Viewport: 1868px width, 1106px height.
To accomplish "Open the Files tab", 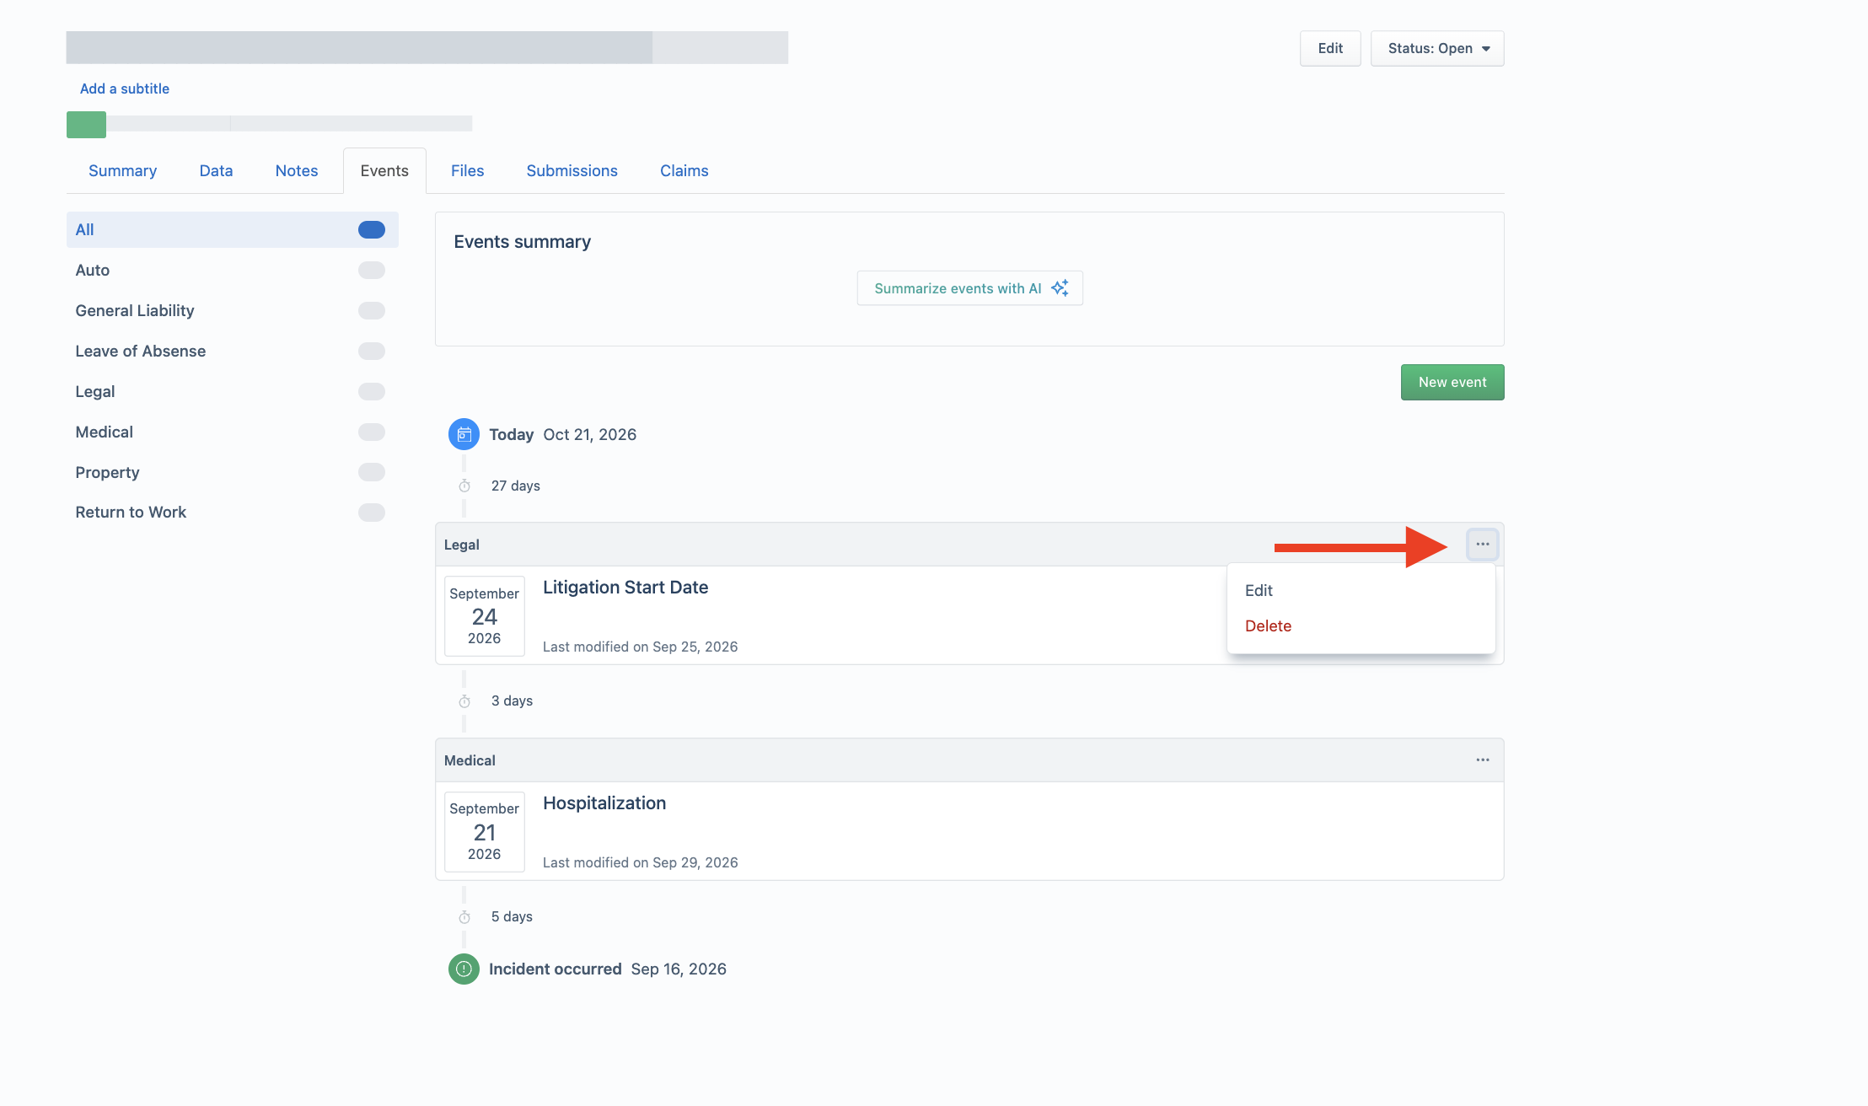I will (467, 171).
